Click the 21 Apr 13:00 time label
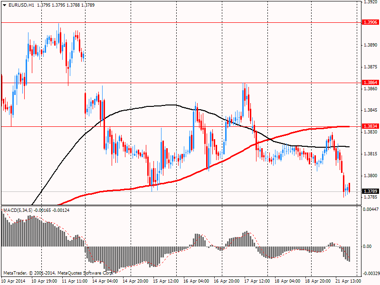 (x=348, y=281)
